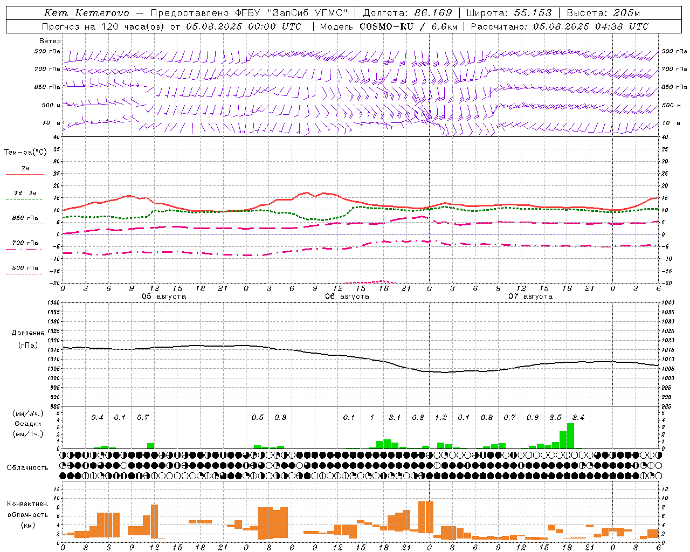Screen dimensions: 690x552
Task: Click the longitude value "Долгота: 86.169"
Action: pyautogui.click(x=408, y=13)
